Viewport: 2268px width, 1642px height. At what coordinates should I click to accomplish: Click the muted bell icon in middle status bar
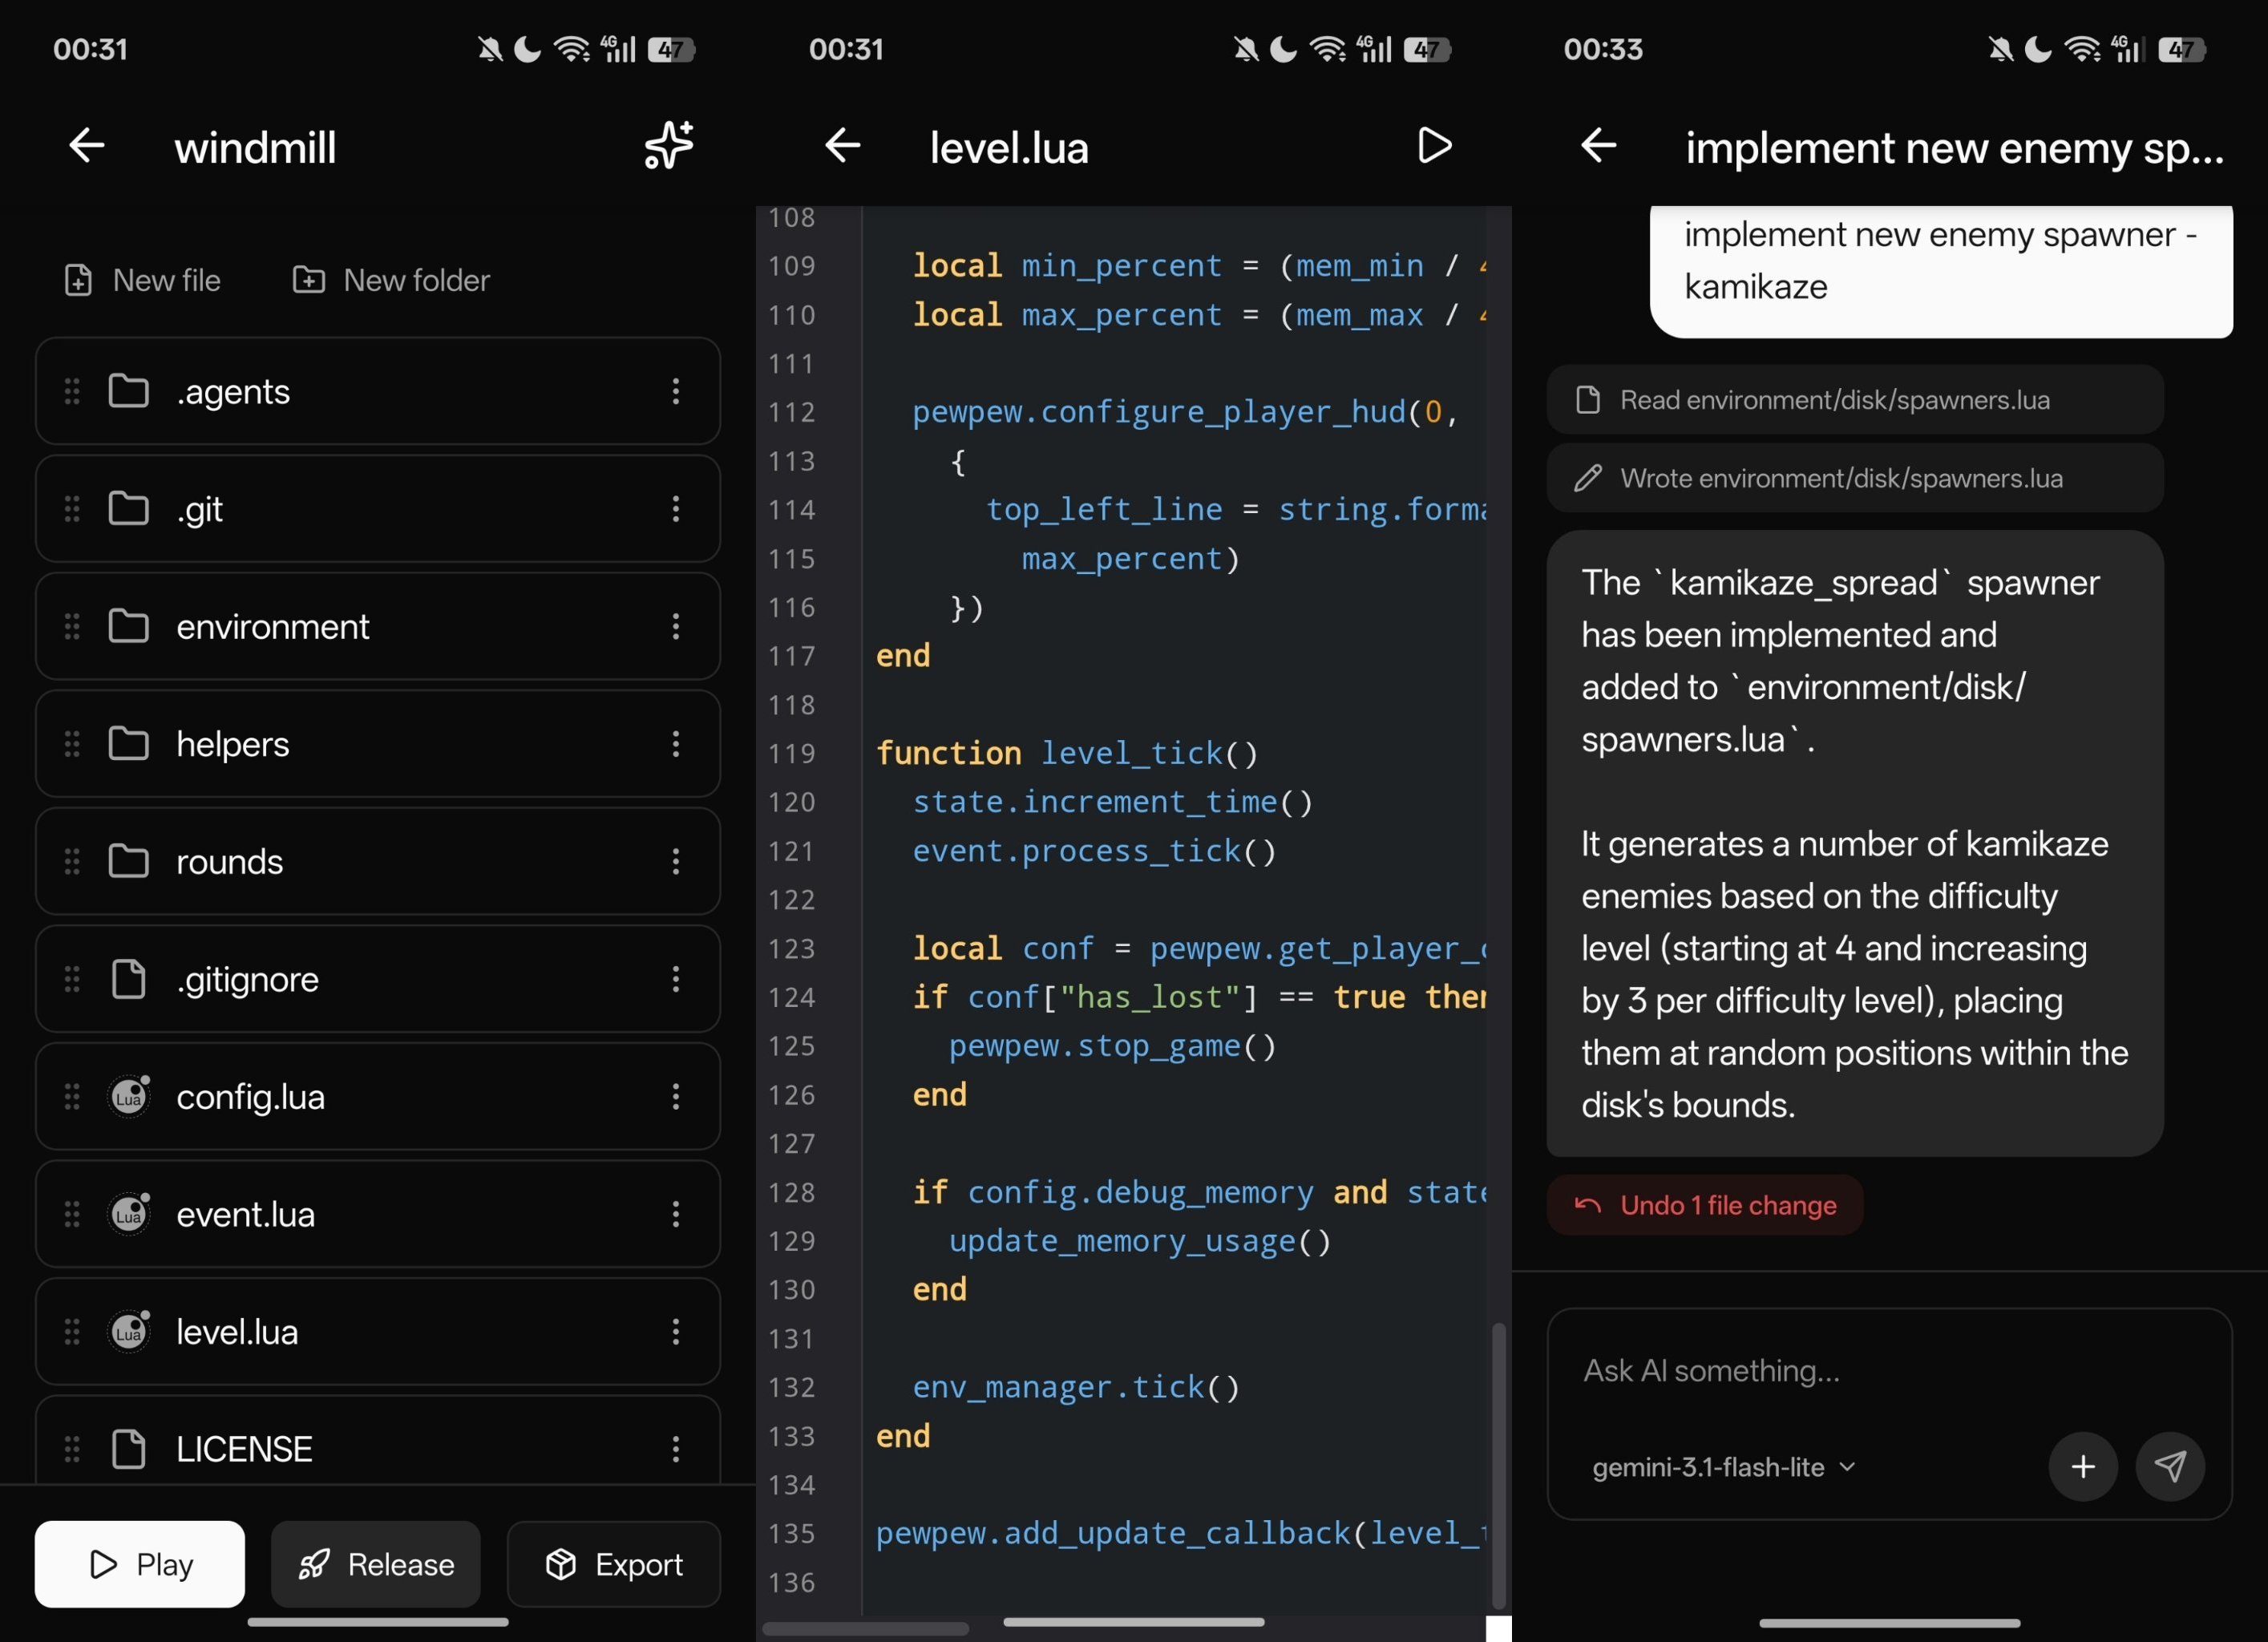click(x=1245, y=49)
